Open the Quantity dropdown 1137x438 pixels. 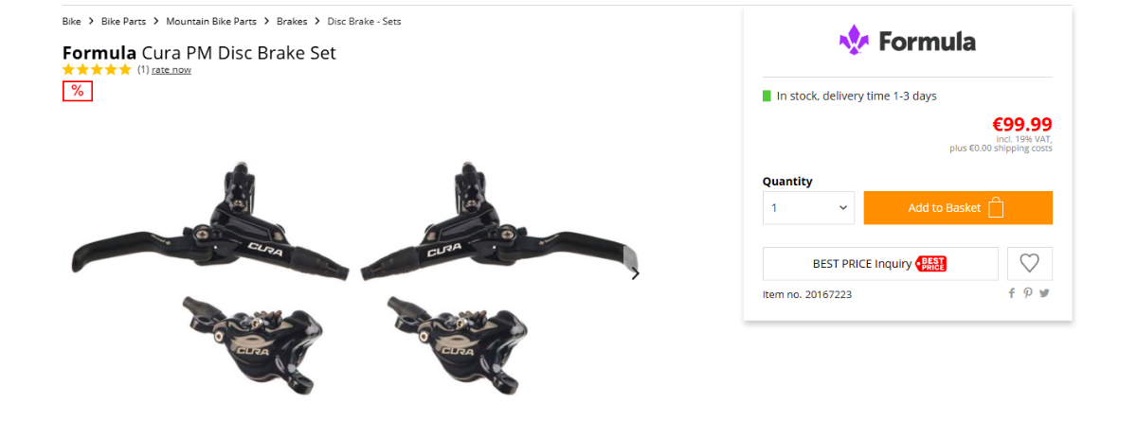point(808,208)
